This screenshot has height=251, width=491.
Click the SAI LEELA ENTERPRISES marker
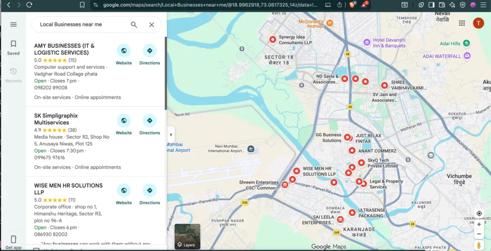pos(340,220)
